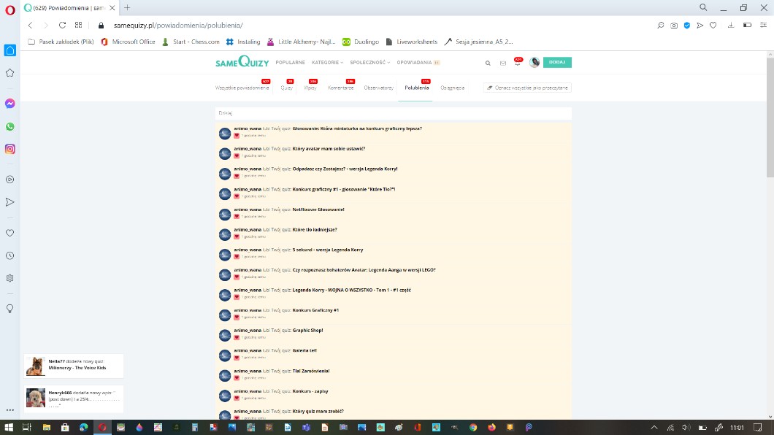Viewport: 774px width, 435px height.
Task: Open the messages envelope icon
Action: coord(502,63)
